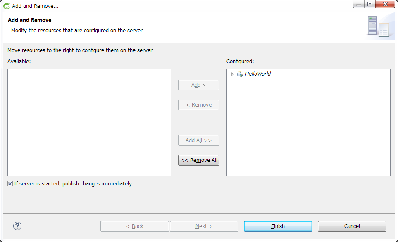Click inside the empty Available list
The image size is (398, 242).
point(89,123)
